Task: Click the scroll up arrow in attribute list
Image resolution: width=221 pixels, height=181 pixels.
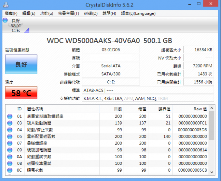Action: pos(212,108)
